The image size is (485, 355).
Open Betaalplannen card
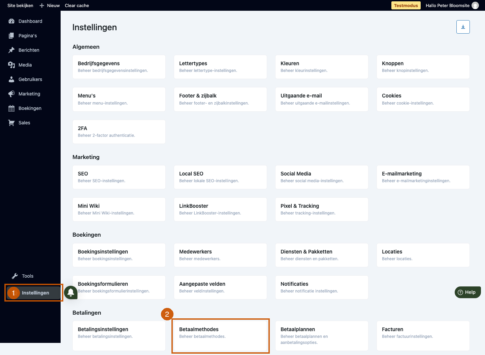pyautogui.click(x=322, y=336)
